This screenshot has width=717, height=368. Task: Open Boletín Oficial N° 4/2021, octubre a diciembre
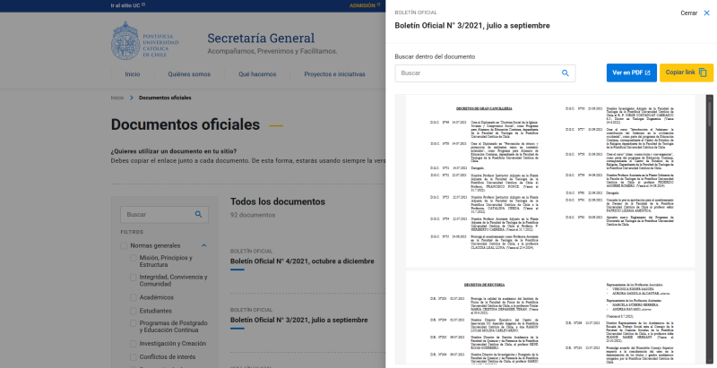(x=302, y=261)
